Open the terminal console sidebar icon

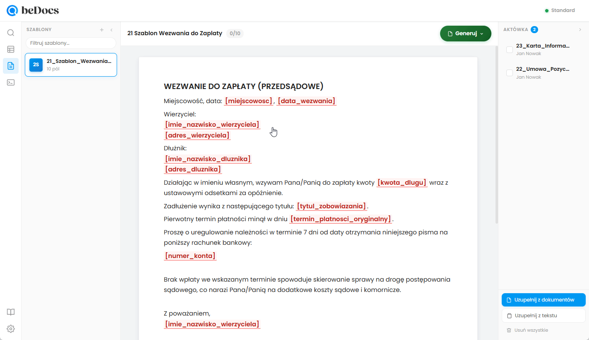click(11, 82)
